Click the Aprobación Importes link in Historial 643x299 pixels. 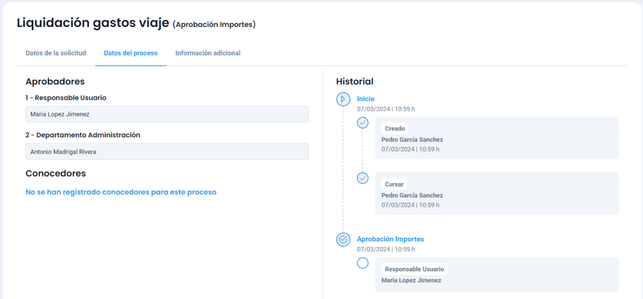click(x=390, y=239)
